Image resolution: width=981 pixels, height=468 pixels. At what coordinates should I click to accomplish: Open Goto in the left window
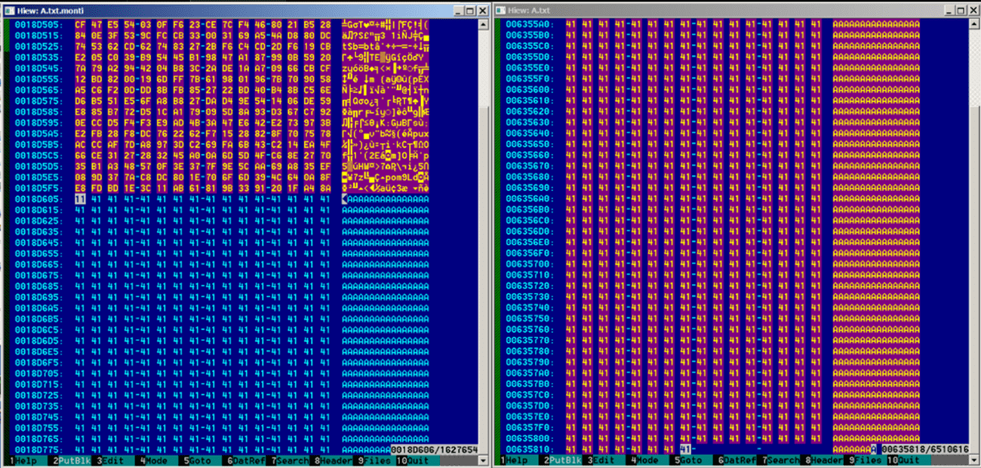click(x=198, y=460)
